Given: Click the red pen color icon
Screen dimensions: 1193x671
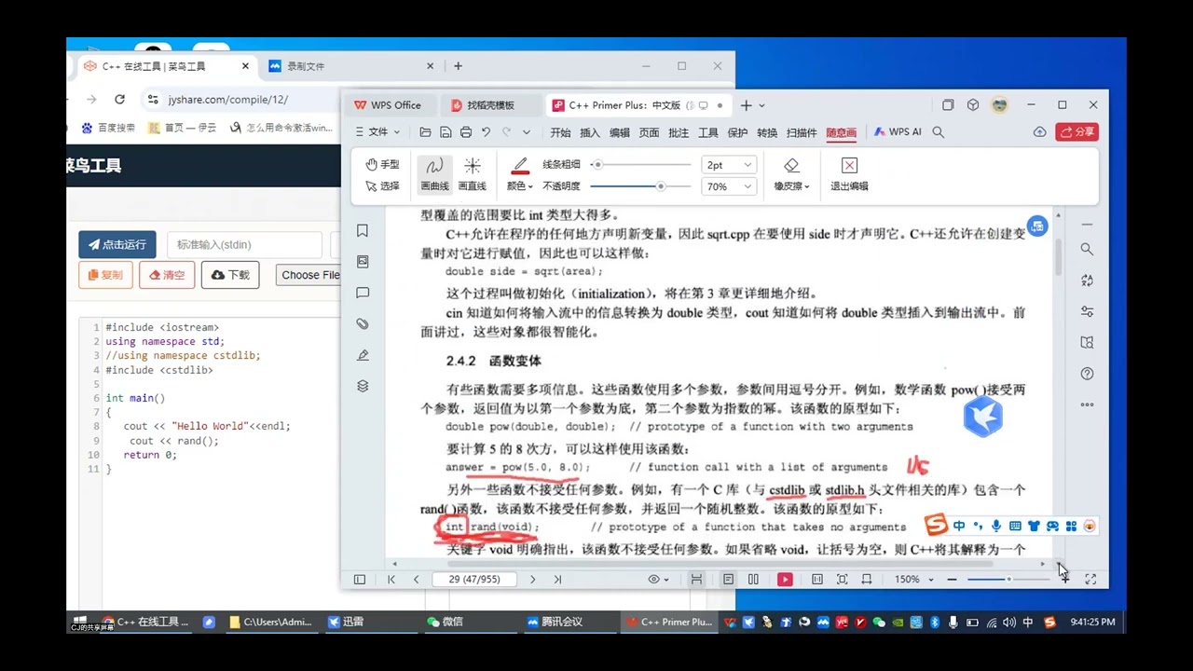Looking at the screenshot, I should (x=520, y=165).
